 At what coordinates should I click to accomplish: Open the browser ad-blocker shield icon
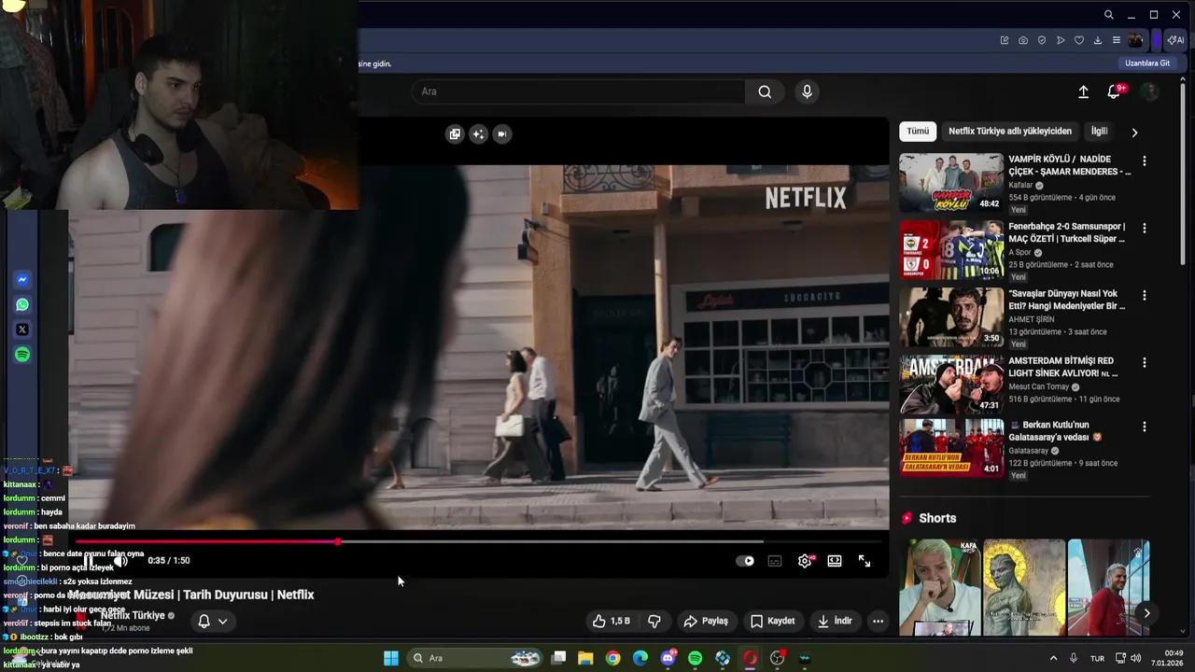1042,40
